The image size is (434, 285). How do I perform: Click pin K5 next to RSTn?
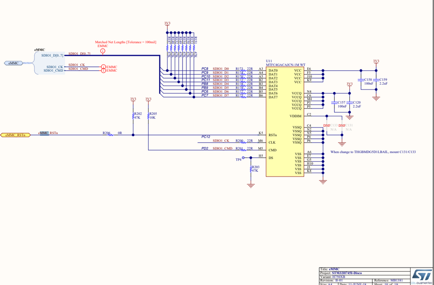point(261,133)
